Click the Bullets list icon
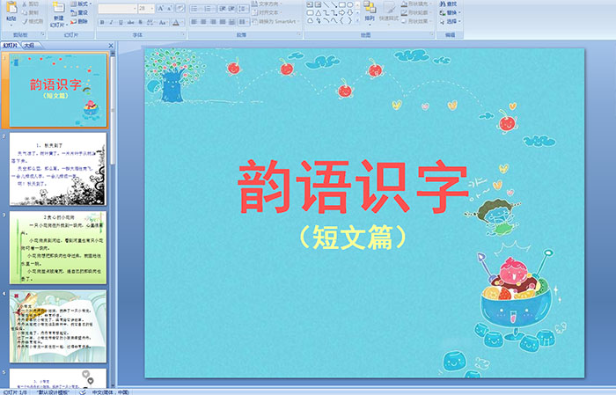 pyautogui.click(x=195, y=9)
